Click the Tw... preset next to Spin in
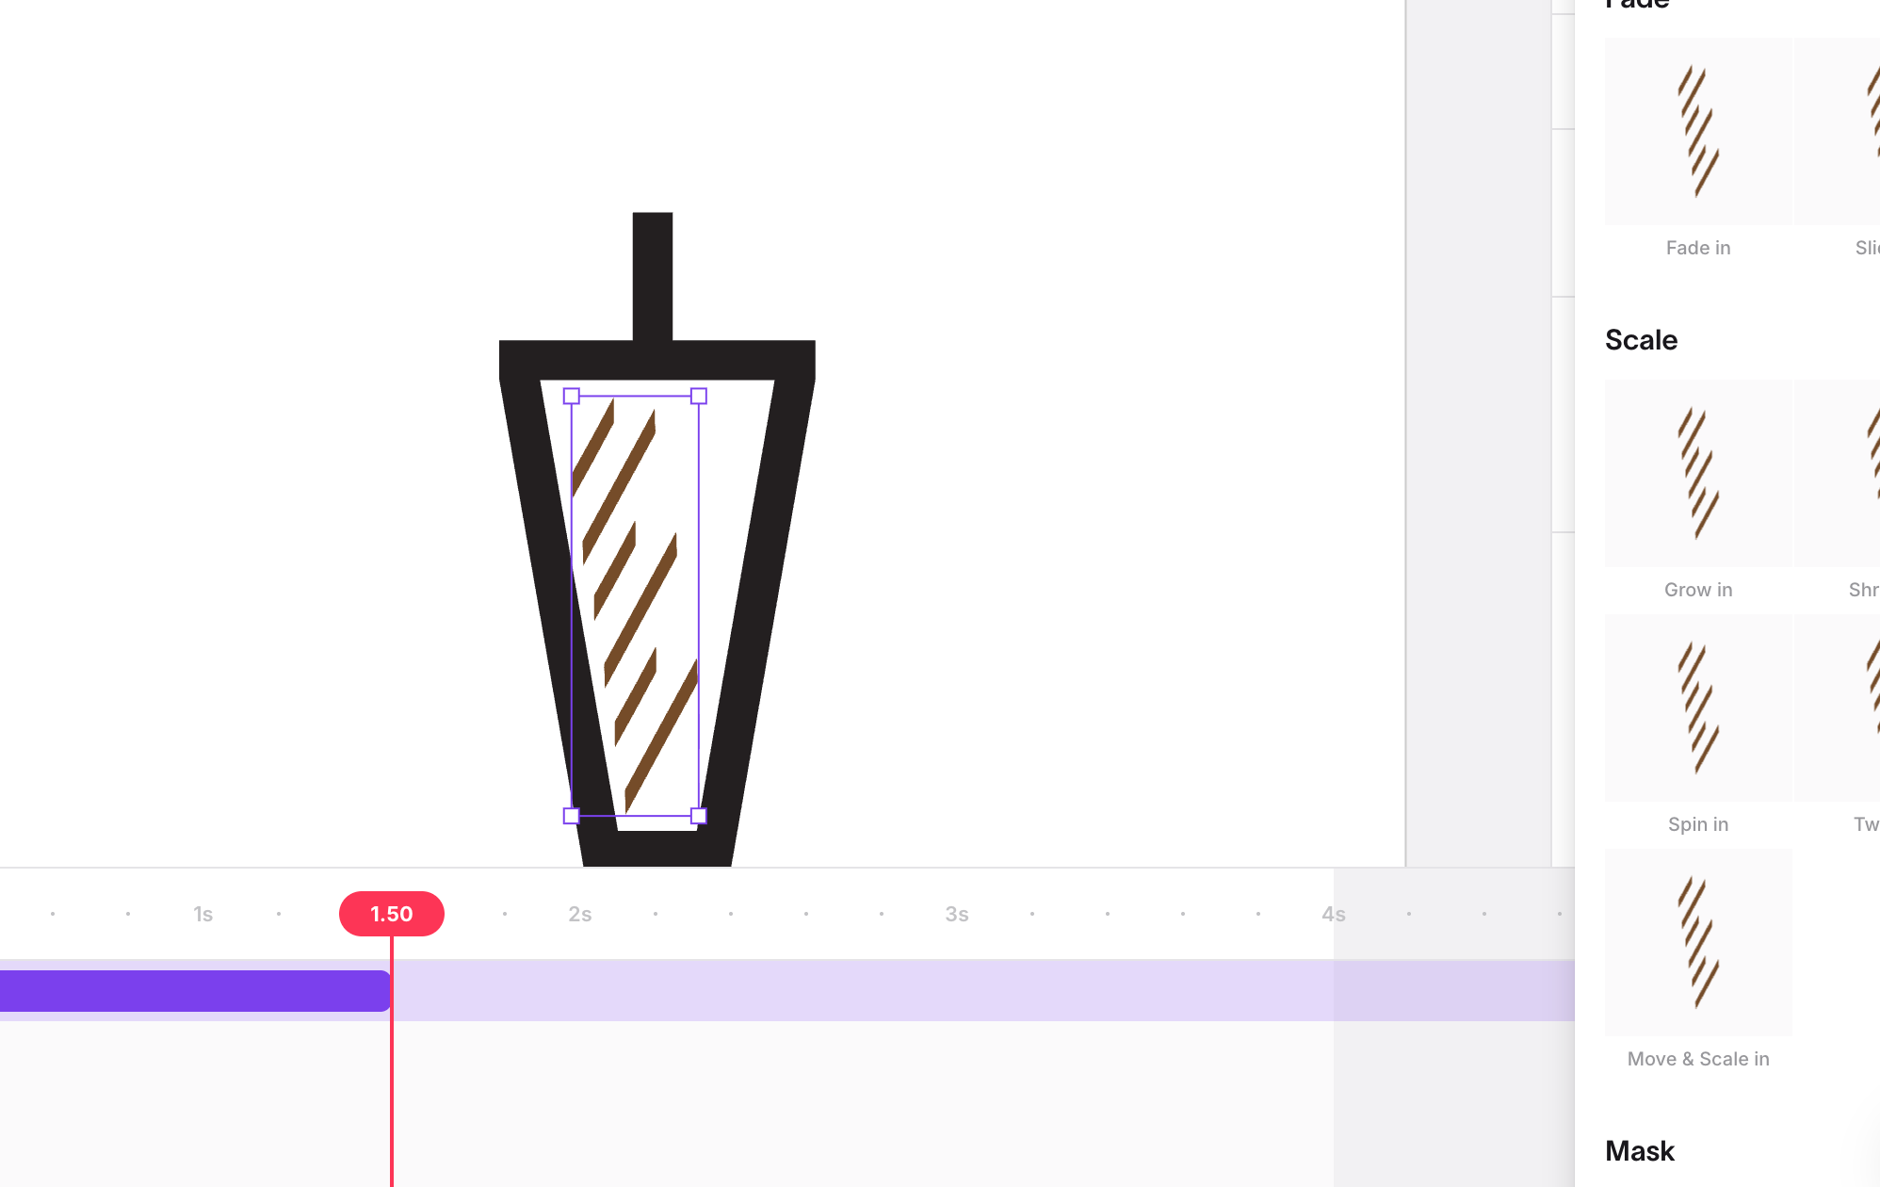Viewport: 1880px width, 1187px height. (1839, 707)
